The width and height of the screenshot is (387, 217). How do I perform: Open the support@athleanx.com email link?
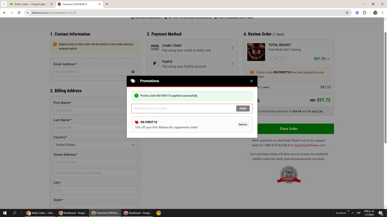tap(310, 145)
